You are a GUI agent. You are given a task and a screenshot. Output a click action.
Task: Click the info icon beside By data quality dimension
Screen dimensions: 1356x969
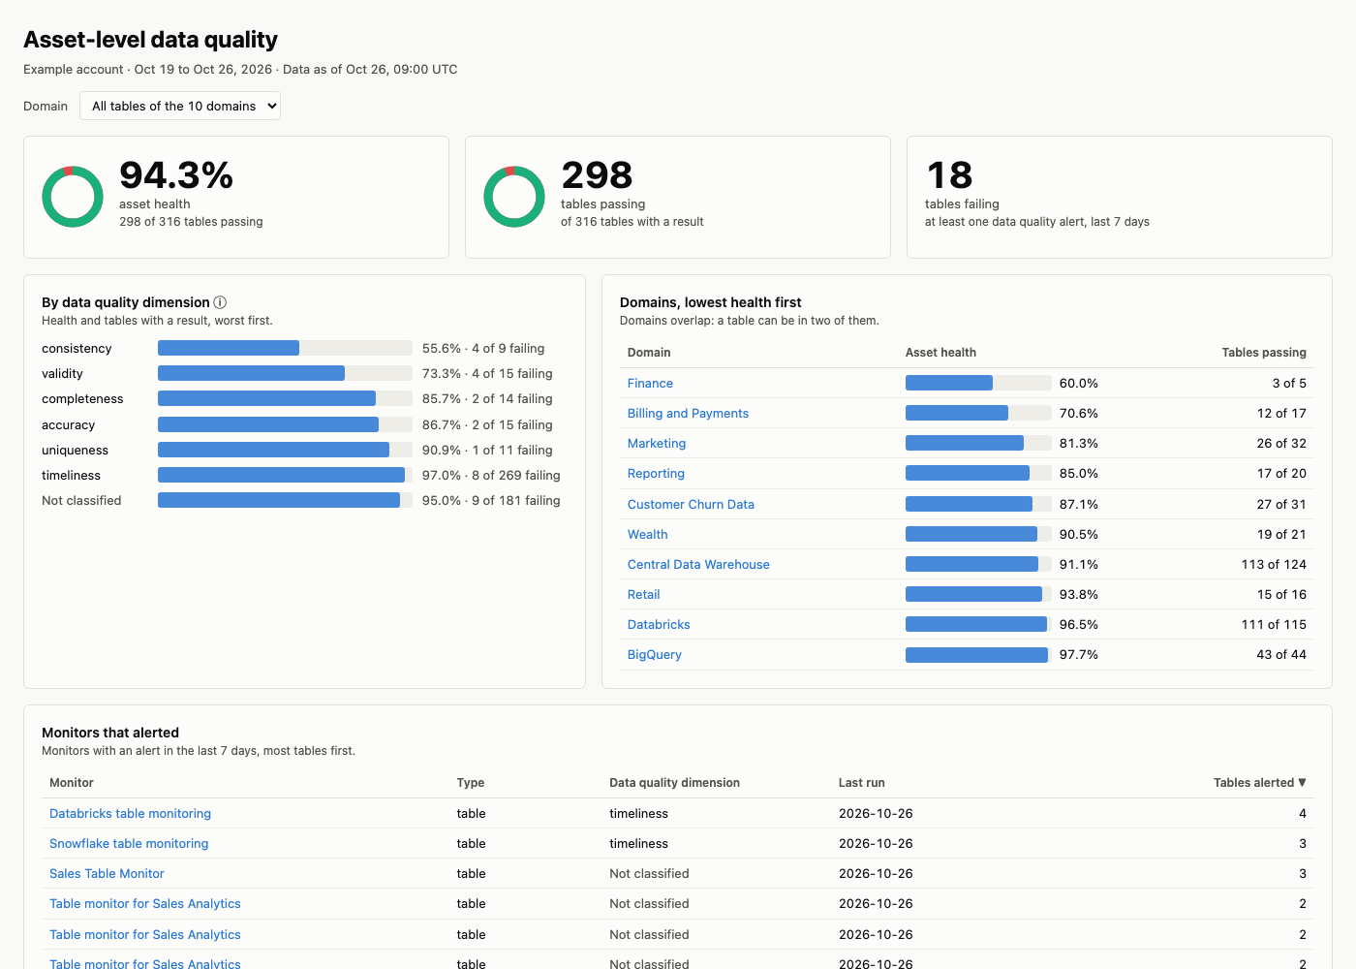point(220,302)
